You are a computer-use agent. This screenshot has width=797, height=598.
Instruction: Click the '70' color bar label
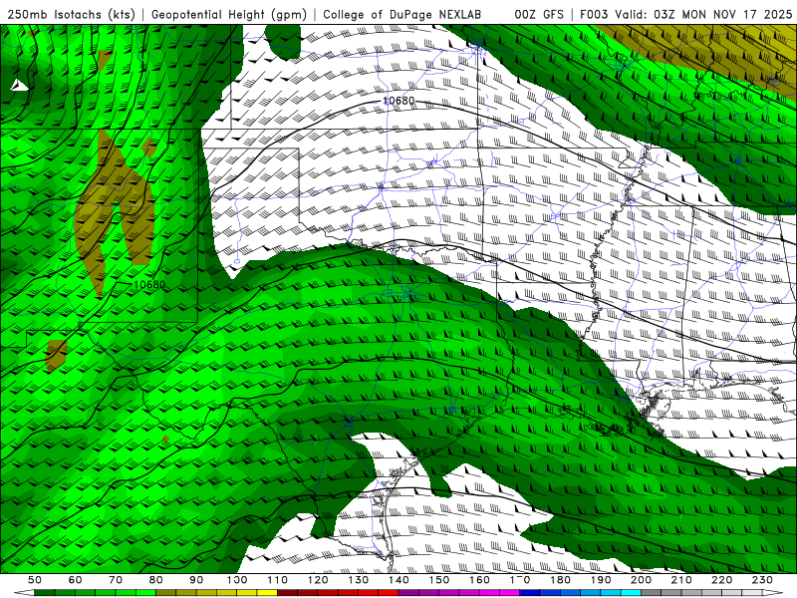pyautogui.click(x=116, y=580)
